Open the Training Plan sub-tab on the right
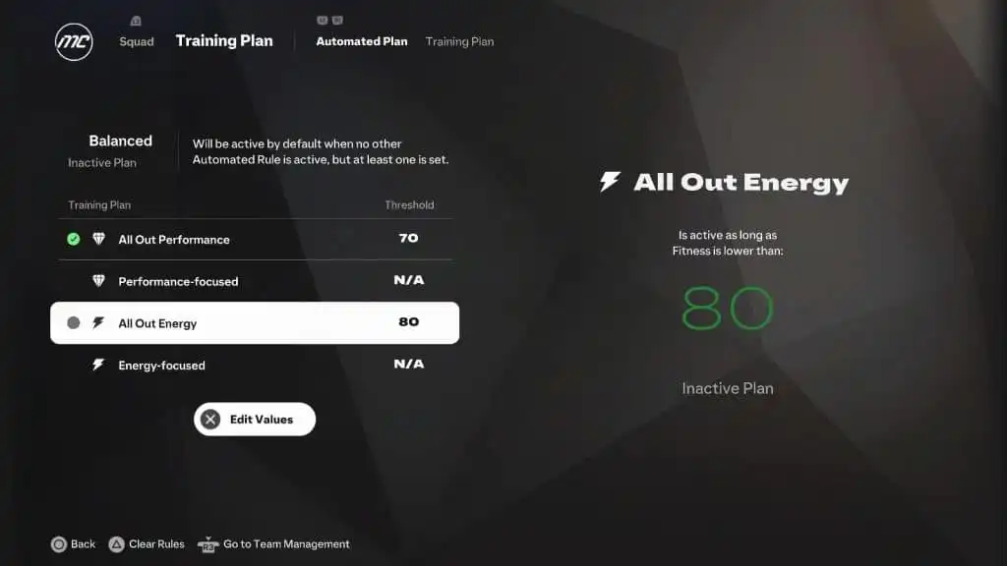The height and width of the screenshot is (566, 1007). pos(460,41)
